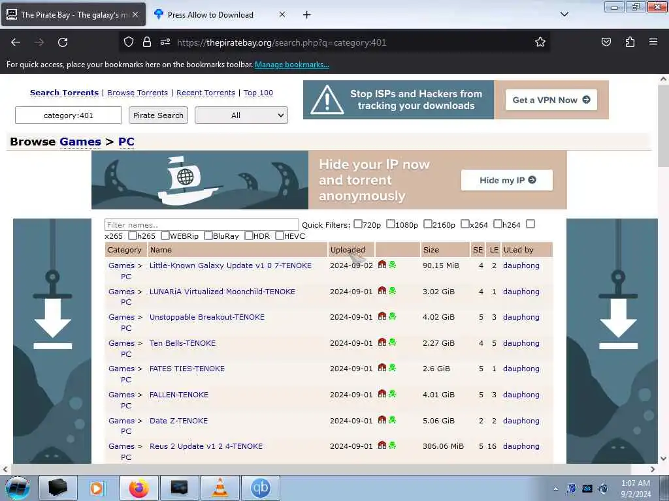669x501 pixels.
Task: Click green skull icon for Little-Known Galaxy Update
Action: [x=392, y=265]
